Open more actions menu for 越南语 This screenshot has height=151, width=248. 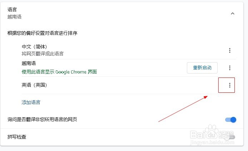click(x=230, y=68)
